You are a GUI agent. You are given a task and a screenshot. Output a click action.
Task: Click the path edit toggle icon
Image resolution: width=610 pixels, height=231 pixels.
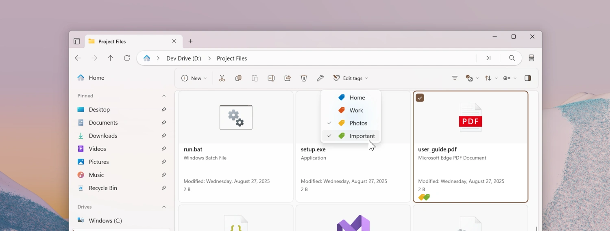point(488,58)
